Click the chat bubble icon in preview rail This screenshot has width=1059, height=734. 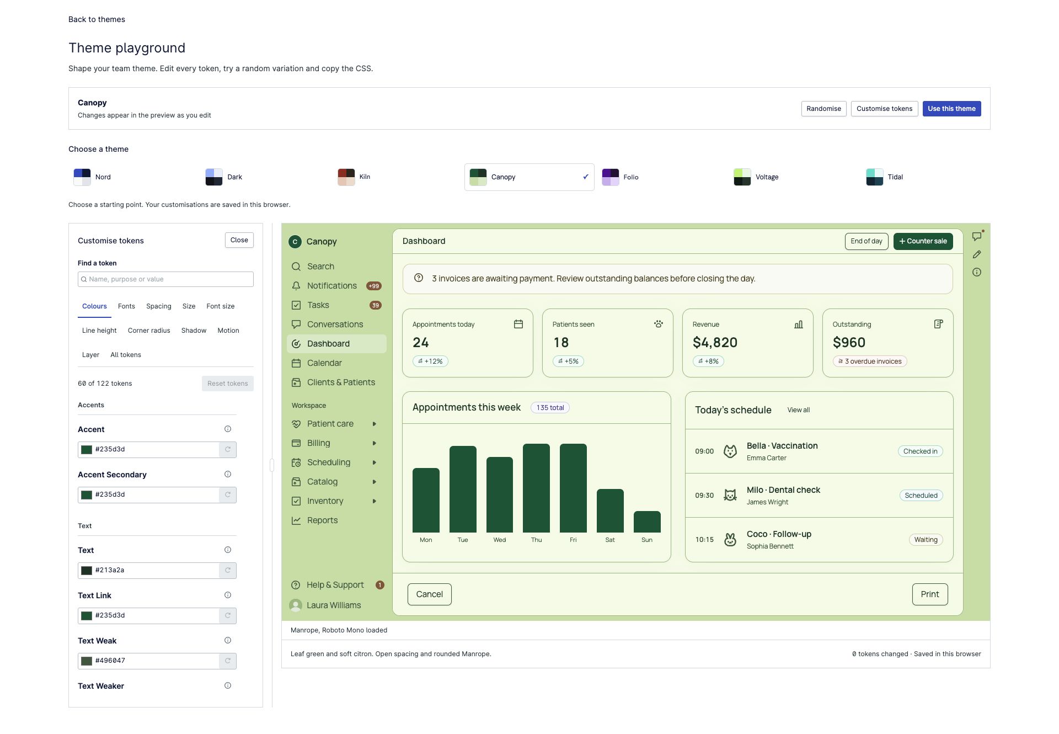977,236
